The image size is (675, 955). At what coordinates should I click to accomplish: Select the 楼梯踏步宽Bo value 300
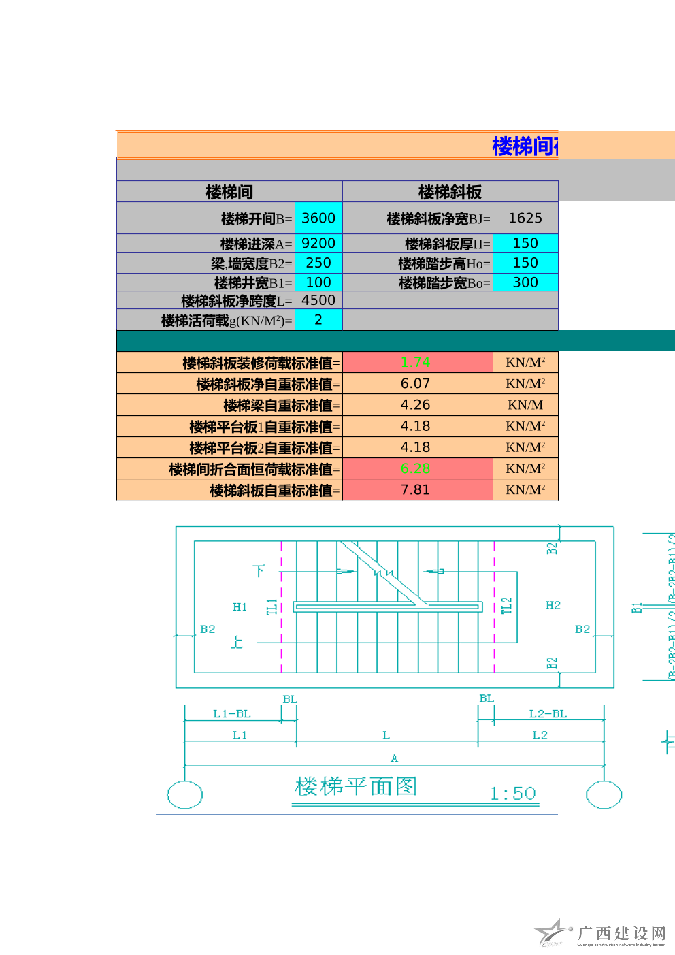tap(525, 282)
